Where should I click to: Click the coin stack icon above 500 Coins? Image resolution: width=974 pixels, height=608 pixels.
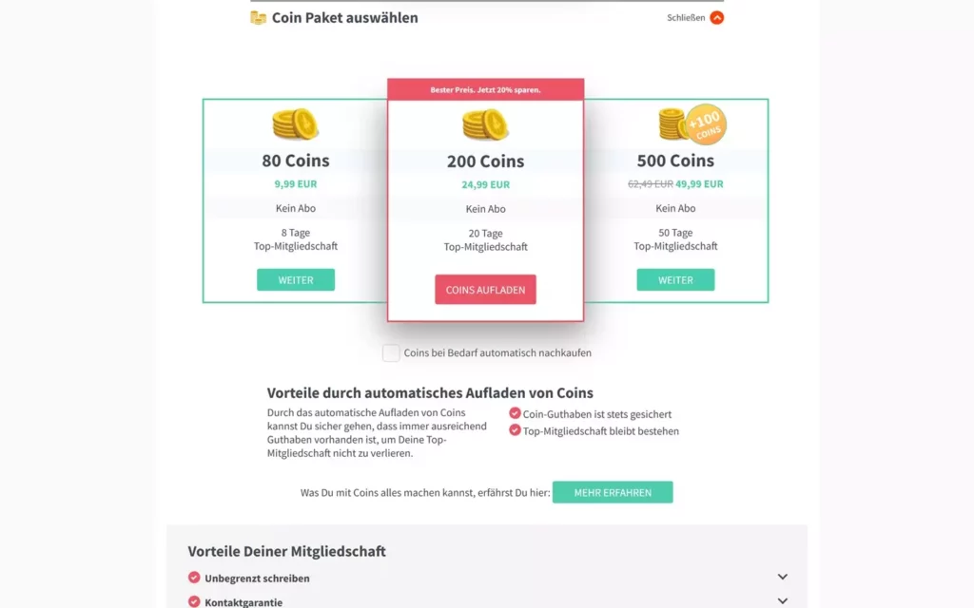[x=672, y=123]
